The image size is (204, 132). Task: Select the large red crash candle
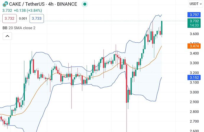[x=127, y=83]
